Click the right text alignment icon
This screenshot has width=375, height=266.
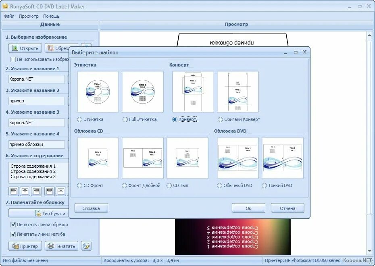tap(37, 191)
